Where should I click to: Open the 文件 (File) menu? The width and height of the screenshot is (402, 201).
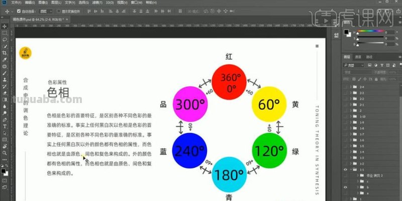tap(17, 3)
